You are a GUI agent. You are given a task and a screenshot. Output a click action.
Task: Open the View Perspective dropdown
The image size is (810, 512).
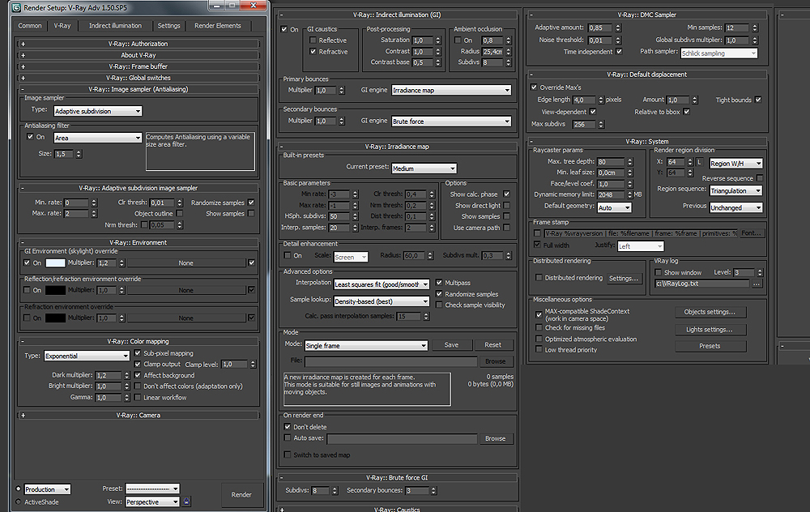tap(152, 501)
